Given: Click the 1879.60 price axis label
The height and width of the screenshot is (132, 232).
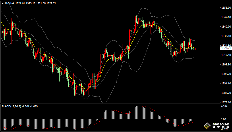Looking at the screenshot, I should [x=225, y=102].
